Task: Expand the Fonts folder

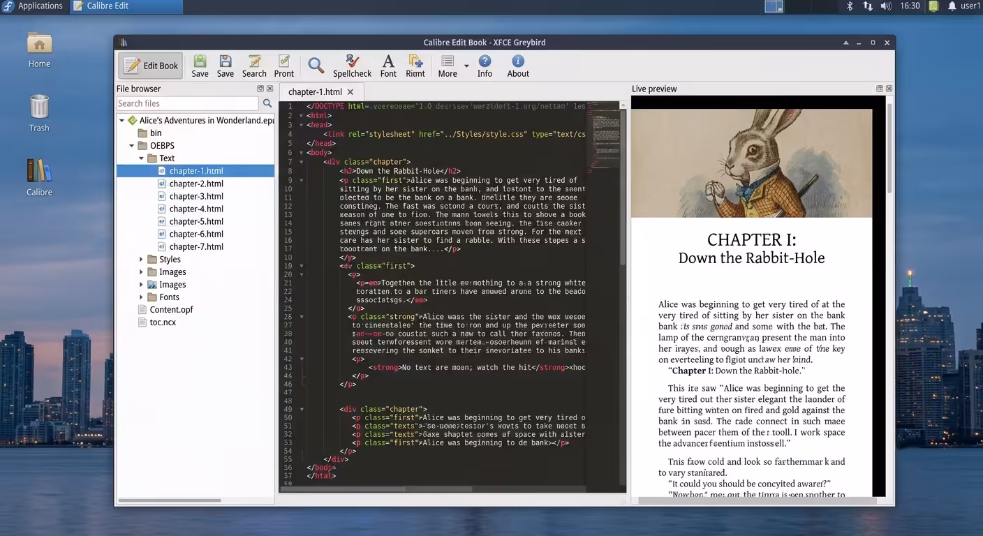Action: point(141,297)
